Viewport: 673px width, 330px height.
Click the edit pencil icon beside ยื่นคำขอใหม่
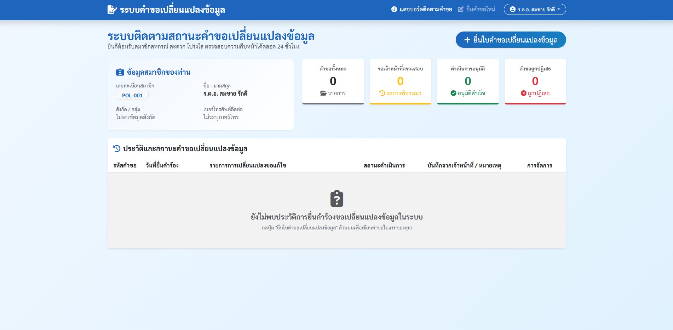[x=461, y=9]
